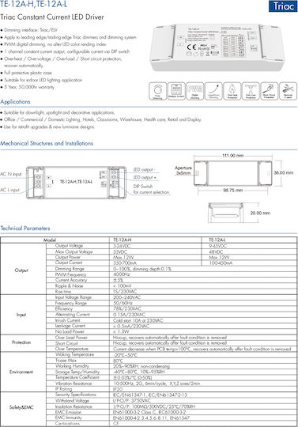The image size is (298, 427).
Task: Click the '50/60Hz' frequency value
Action: tap(123, 303)
